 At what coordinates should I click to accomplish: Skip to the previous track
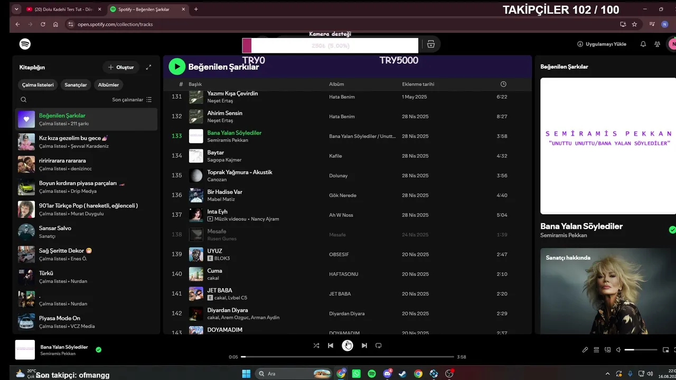(x=331, y=346)
